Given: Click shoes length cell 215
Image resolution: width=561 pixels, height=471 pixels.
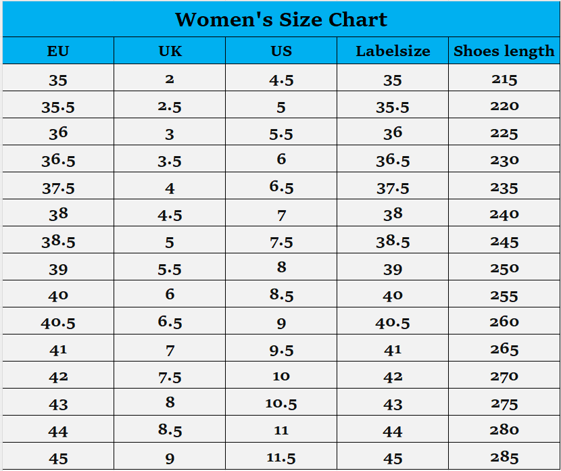Looking at the screenshot, I should pos(504,79).
